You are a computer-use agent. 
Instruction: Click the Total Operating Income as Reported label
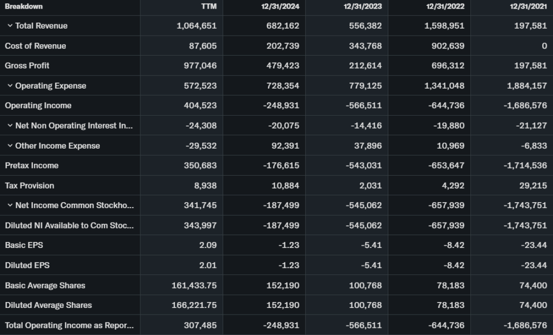pos(69,325)
